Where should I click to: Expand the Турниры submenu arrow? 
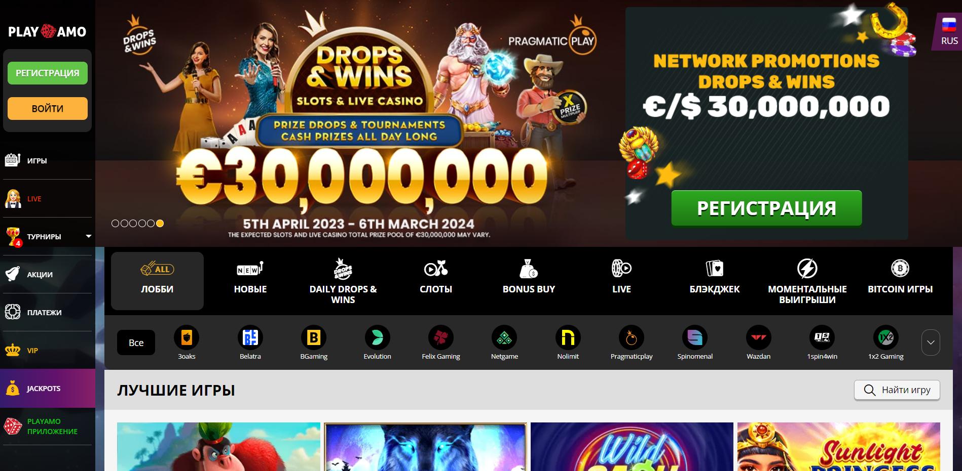(x=89, y=236)
